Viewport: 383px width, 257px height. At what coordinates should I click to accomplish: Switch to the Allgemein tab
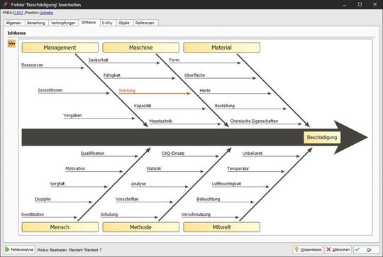pyautogui.click(x=13, y=23)
